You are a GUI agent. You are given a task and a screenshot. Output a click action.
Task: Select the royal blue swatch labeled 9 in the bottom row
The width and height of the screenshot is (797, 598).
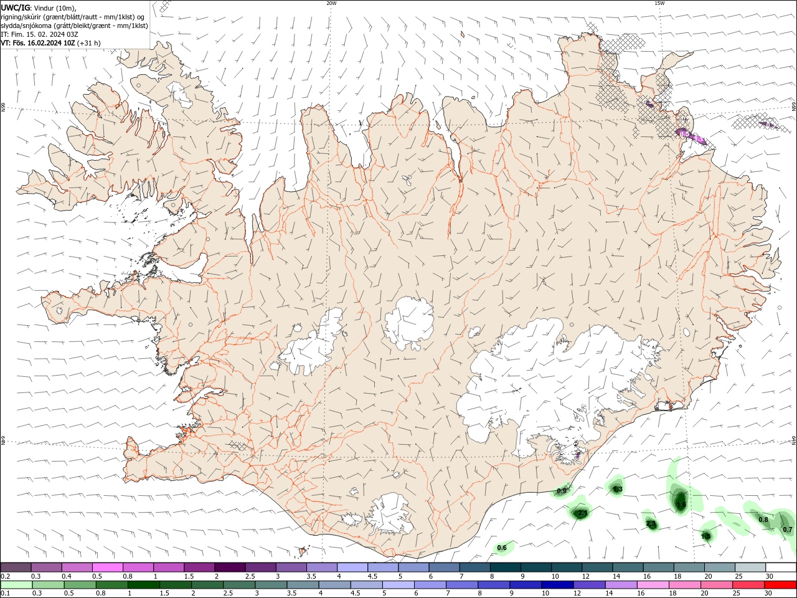[526, 585]
